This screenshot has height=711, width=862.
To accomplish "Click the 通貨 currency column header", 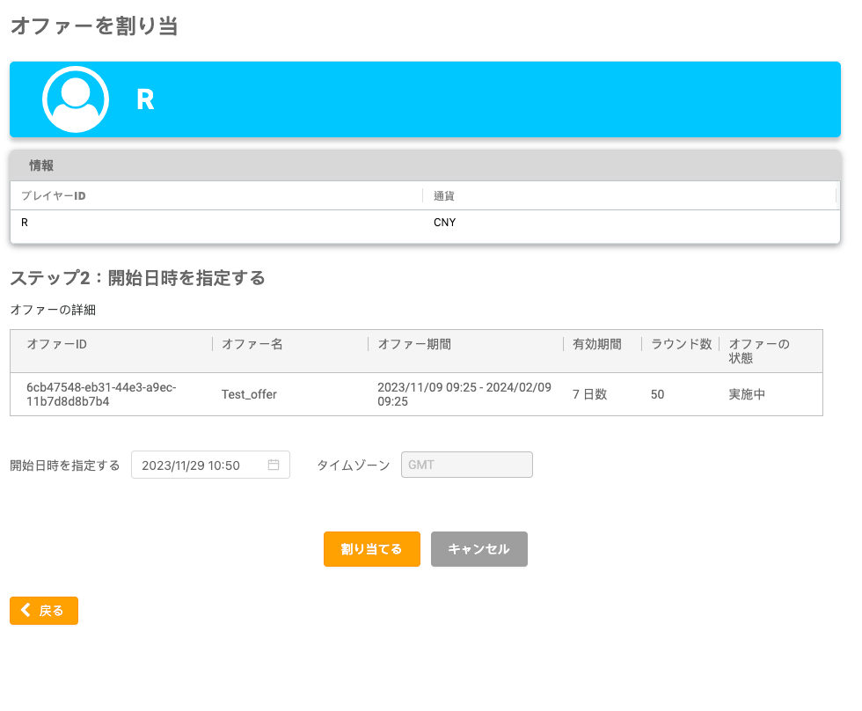I will point(444,195).
